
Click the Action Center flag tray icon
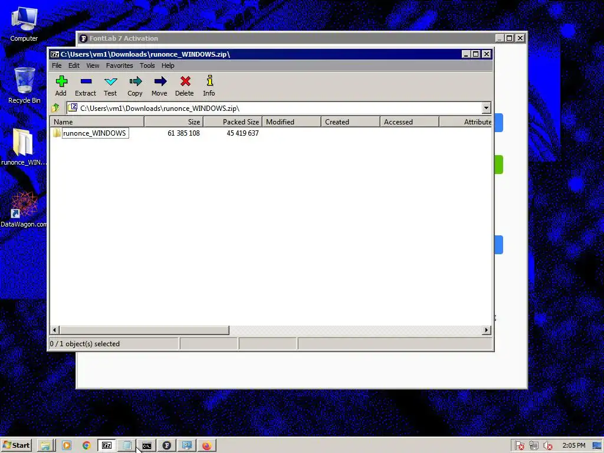tap(519, 446)
